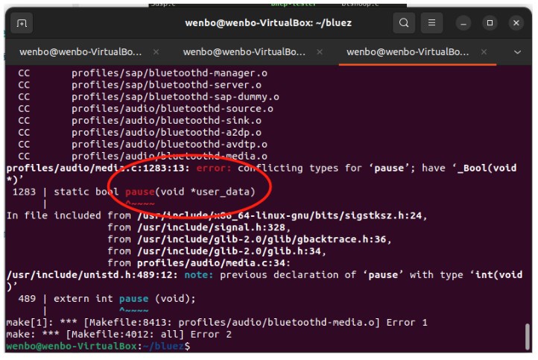The width and height of the screenshot is (538, 360).
Task: Click the 'make: *** [Makefile:4012: all] Error 2' line
Action: pyautogui.click(x=119, y=335)
